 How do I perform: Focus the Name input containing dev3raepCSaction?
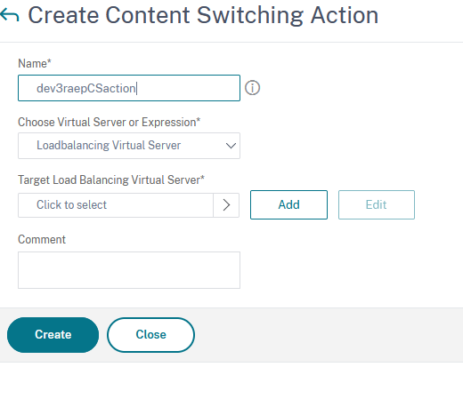[129, 88]
